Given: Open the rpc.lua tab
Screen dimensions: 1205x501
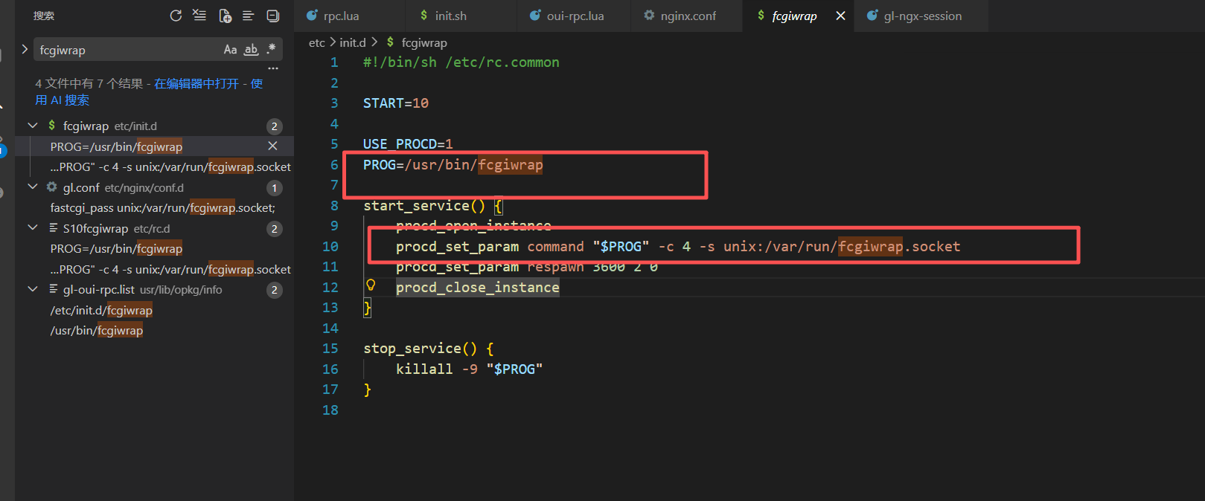Looking at the screenshot, I should tap(340, 16).
